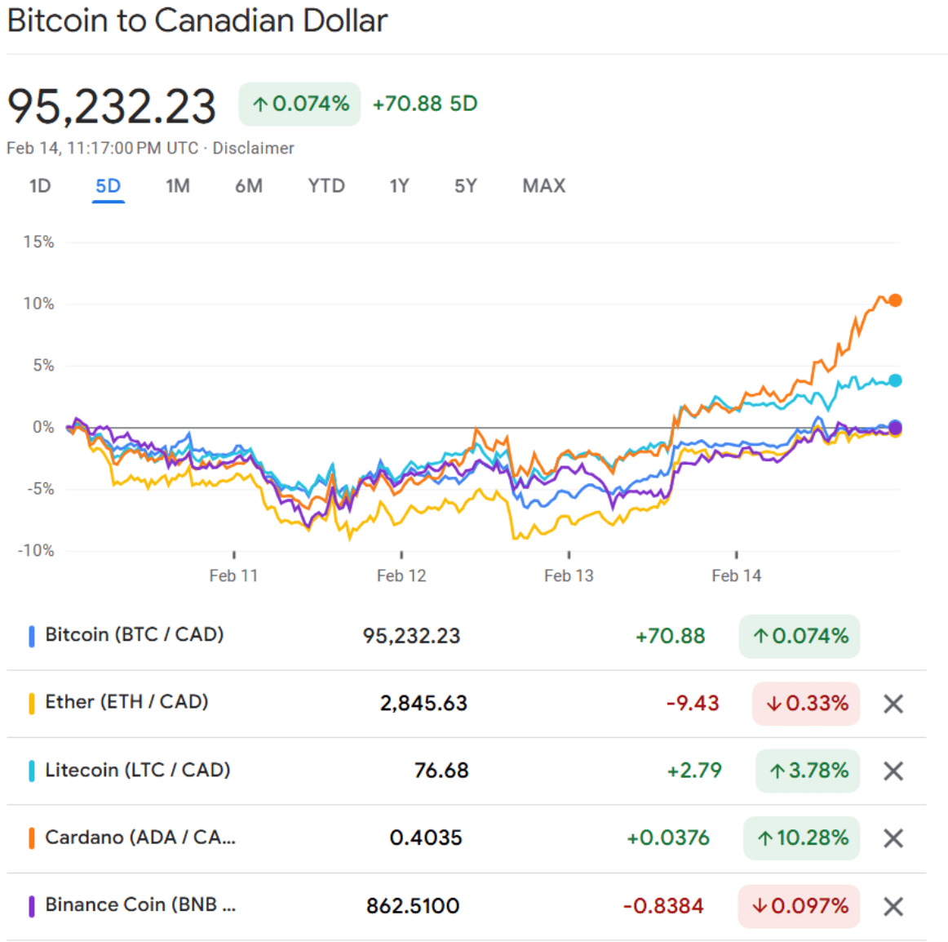Switch chart to the 1Y range

pyautogui.click(x=399, y=186)
